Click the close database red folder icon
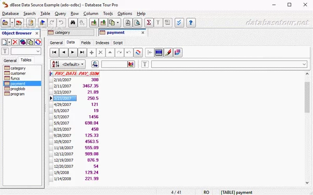This screenshot has width=313, height=195. point(19,22)
